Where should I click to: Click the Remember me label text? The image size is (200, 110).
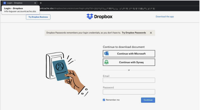tap(113, 100)
